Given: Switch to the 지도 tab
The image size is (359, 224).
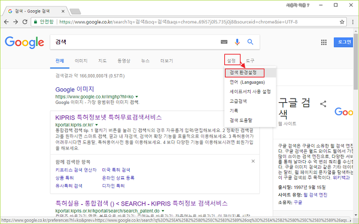Looking at the screenshot, I should pyautogui.click(x=102, y=61).
